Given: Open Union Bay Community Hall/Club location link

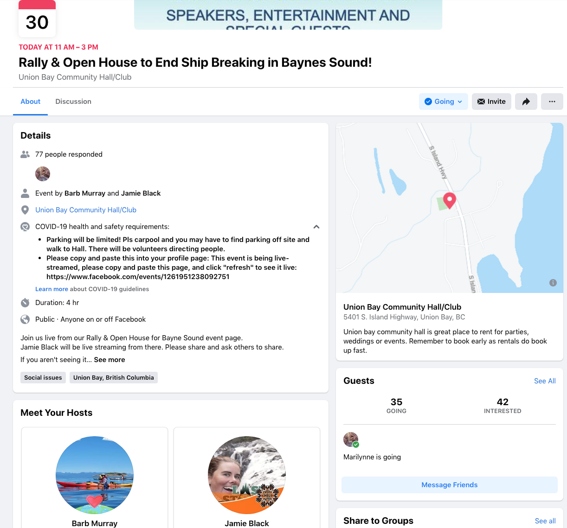Looking at the screenshot, I should coord(86,210).
